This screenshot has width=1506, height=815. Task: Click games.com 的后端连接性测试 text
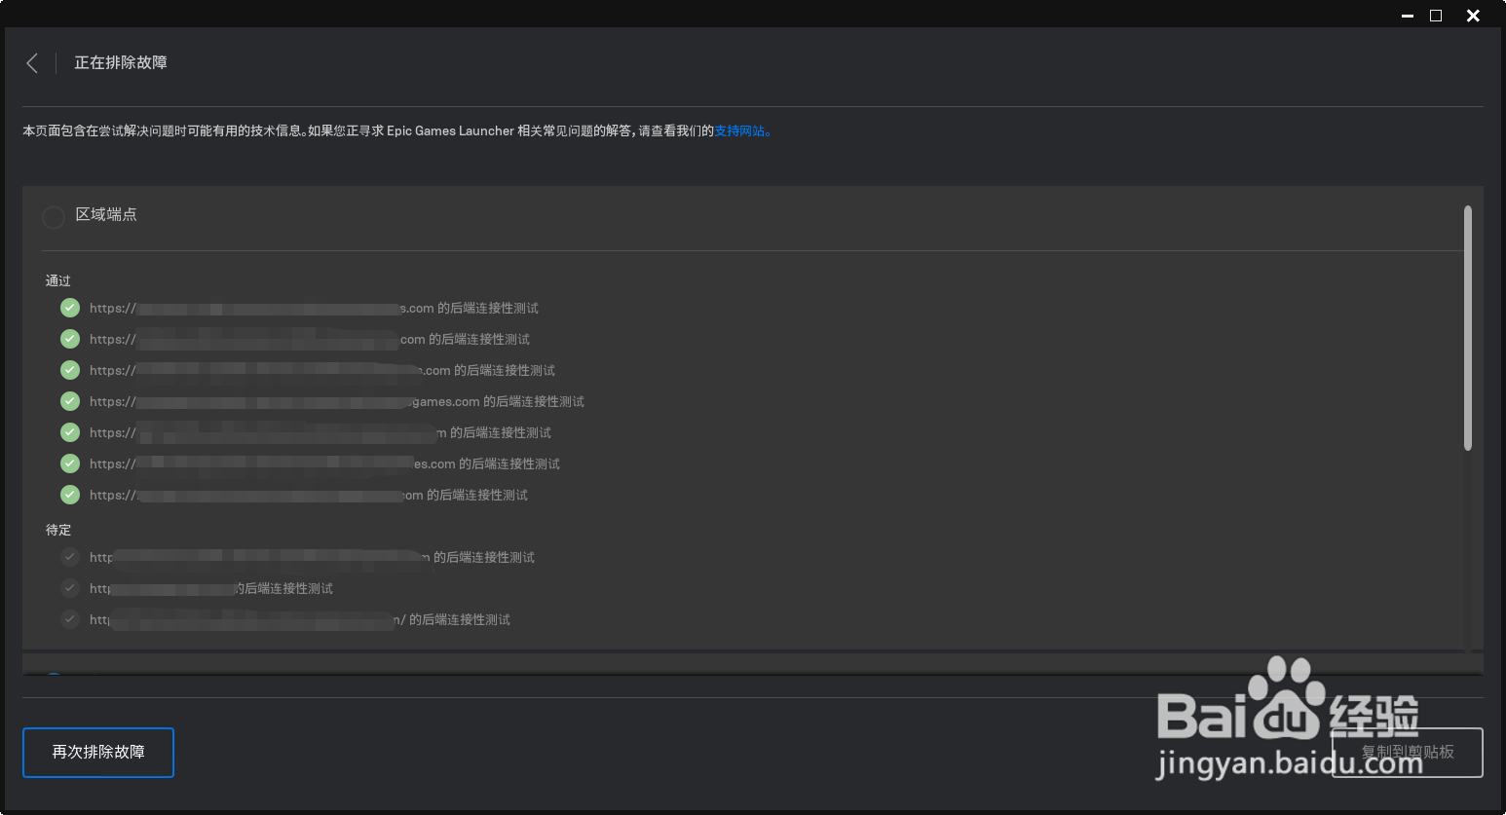point(498,401)
